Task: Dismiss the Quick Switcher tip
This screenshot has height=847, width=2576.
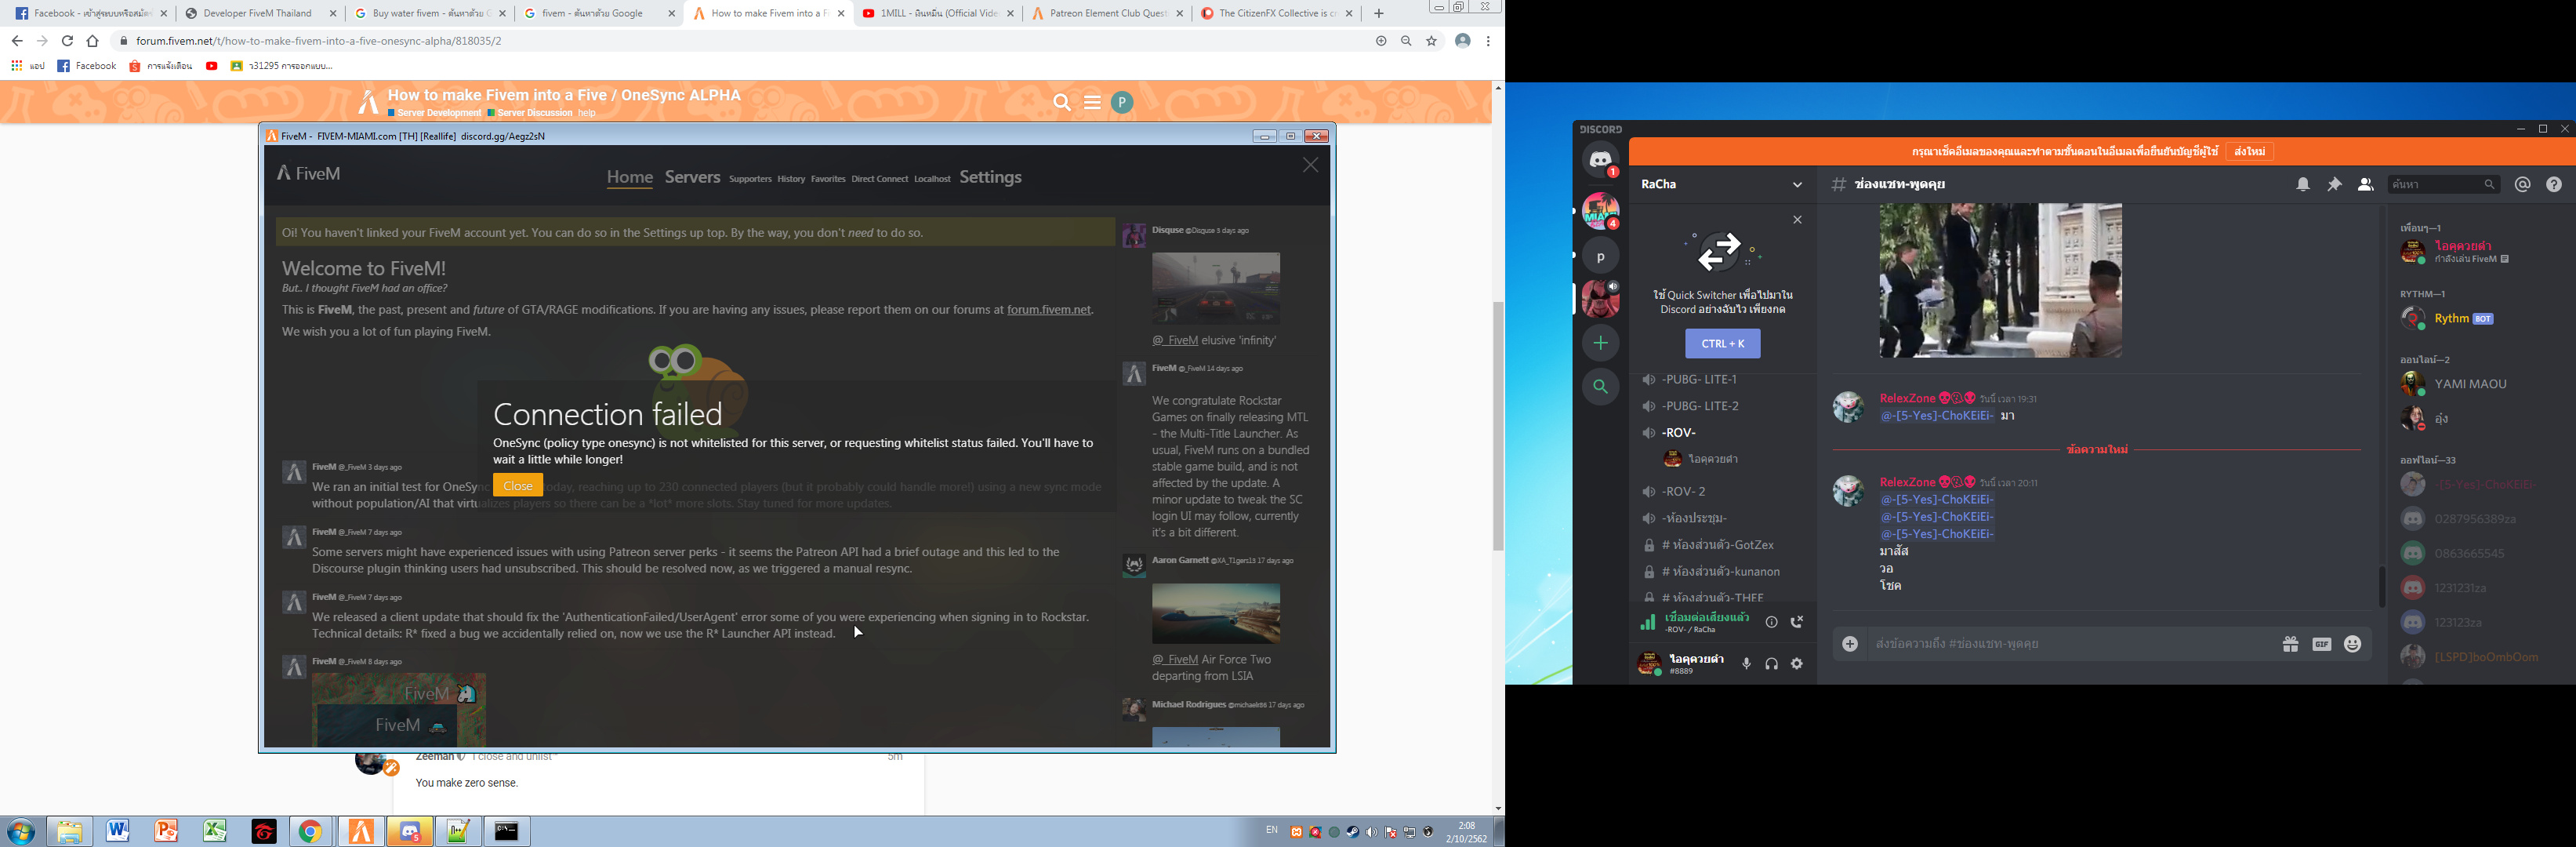Action: pos(1797,219)
